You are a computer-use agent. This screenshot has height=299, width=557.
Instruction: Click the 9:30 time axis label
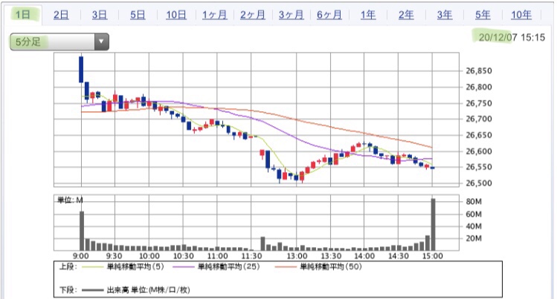click(115, 256)
